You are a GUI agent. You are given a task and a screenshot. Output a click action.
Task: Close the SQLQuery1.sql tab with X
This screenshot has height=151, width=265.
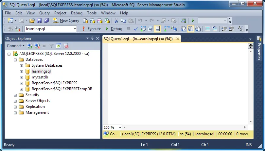pyautogui.click(x=177, y=39)
